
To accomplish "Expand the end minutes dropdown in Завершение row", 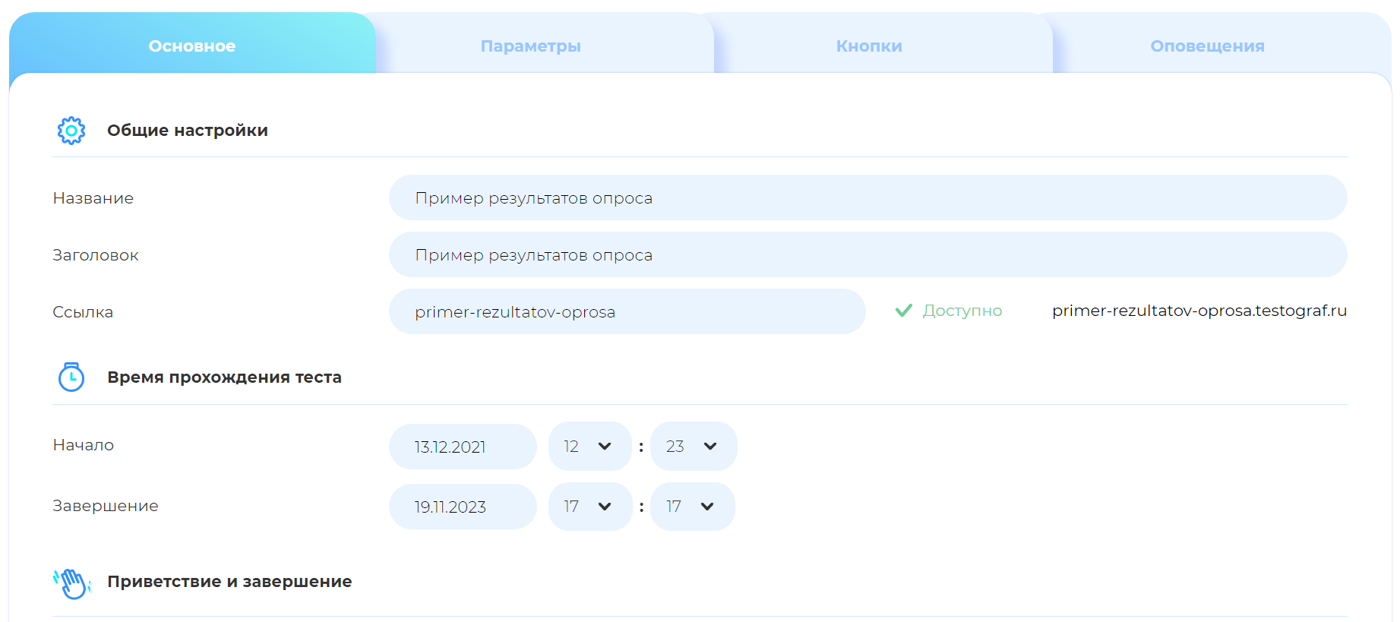I will 692,507.
